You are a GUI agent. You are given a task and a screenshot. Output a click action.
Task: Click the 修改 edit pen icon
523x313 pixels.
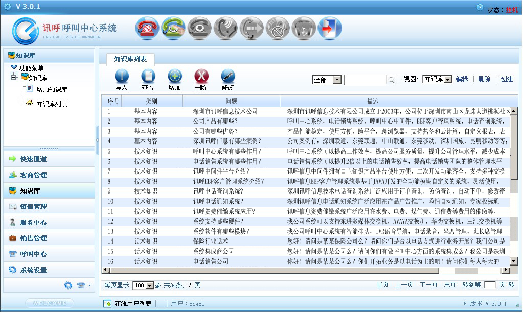[228, 76]
